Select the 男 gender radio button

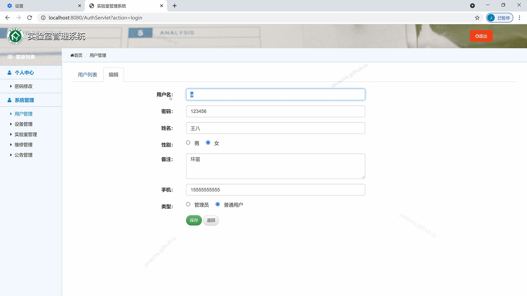(x=188, y=143)
